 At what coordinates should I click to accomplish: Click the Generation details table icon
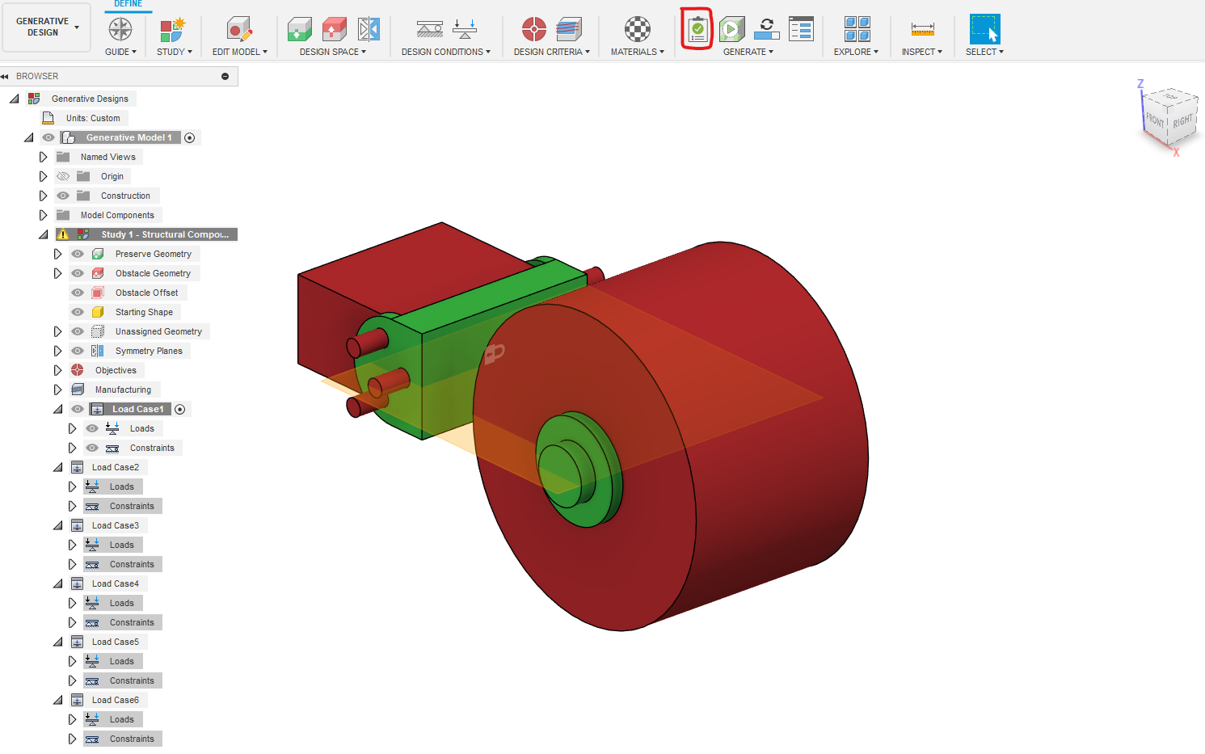(801, 29)
